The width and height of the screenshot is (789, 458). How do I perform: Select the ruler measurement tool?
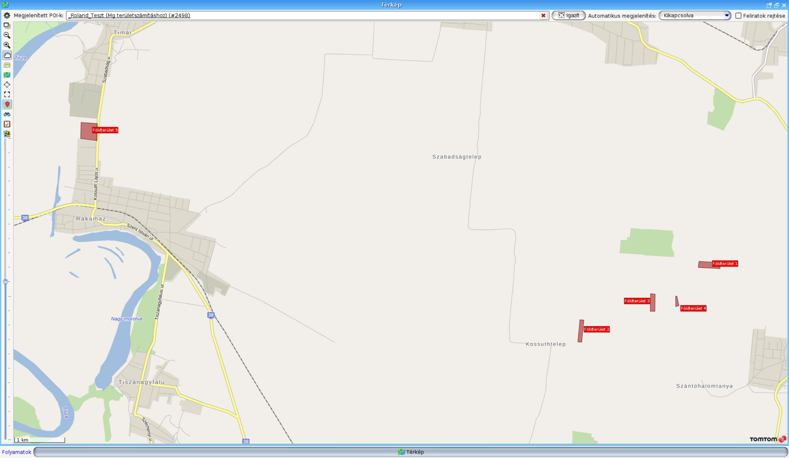point(7,65)
